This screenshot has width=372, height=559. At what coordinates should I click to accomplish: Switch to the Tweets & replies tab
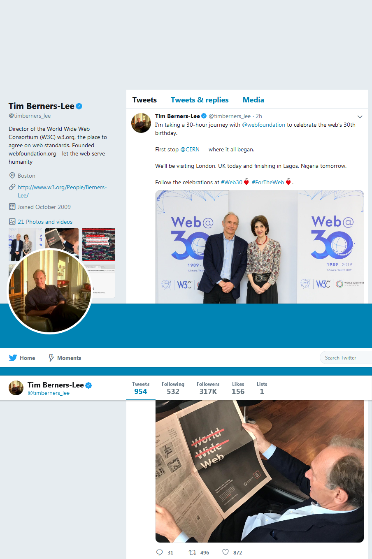coord(200,100)
